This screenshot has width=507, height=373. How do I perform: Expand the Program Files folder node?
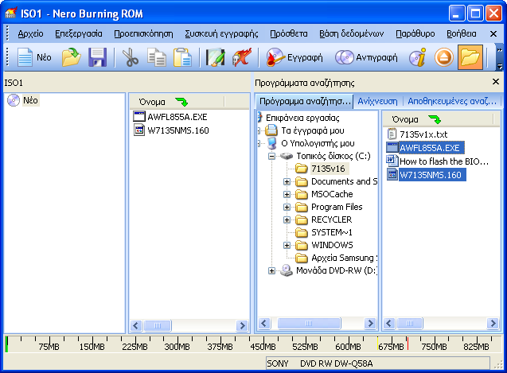(287, 207)
